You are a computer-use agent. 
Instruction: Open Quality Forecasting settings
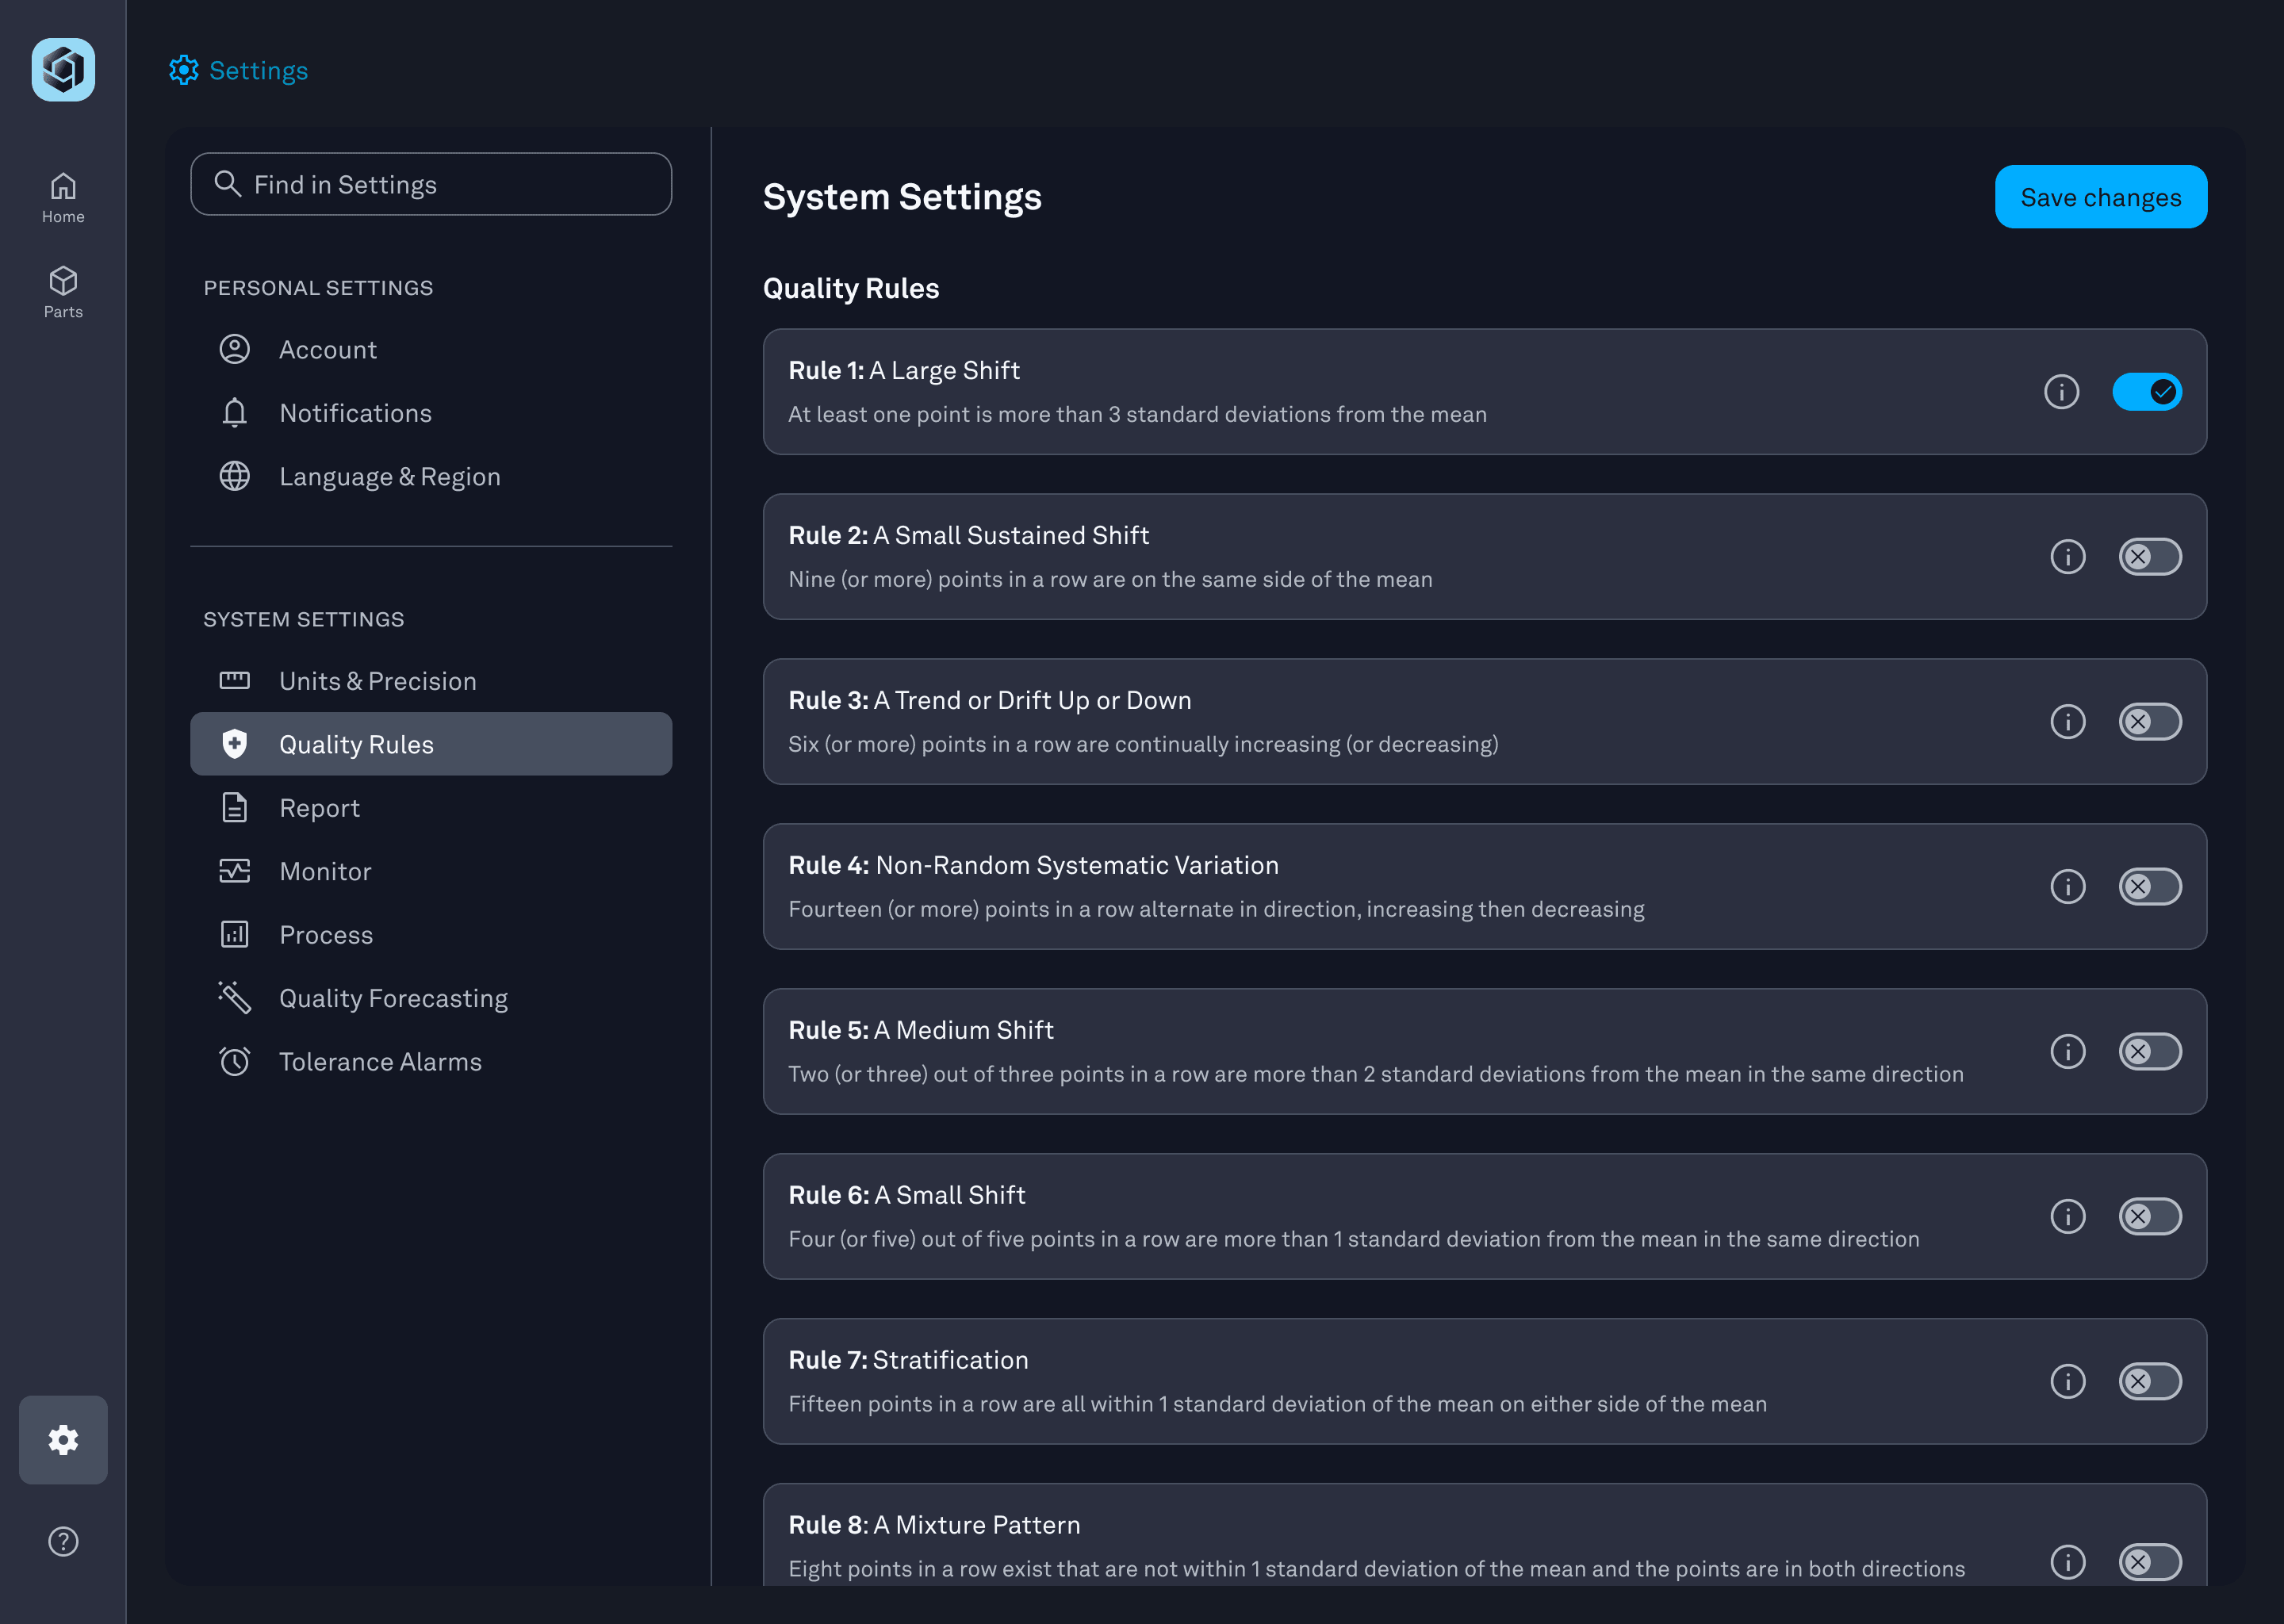(393, 998)
